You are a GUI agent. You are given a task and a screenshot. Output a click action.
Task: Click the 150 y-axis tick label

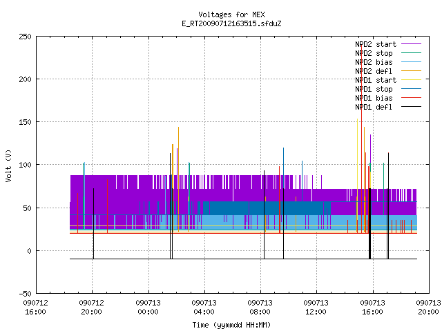click(25, 122)
